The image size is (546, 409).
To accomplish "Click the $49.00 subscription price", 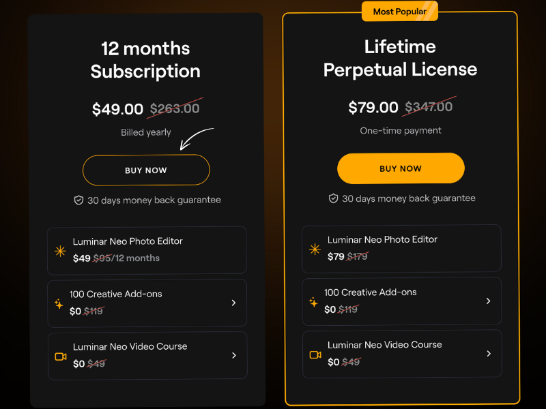I will coord(117,109).
